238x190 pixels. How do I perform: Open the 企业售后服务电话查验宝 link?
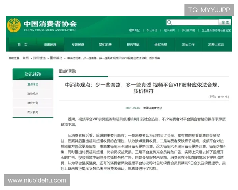point(216,30)
